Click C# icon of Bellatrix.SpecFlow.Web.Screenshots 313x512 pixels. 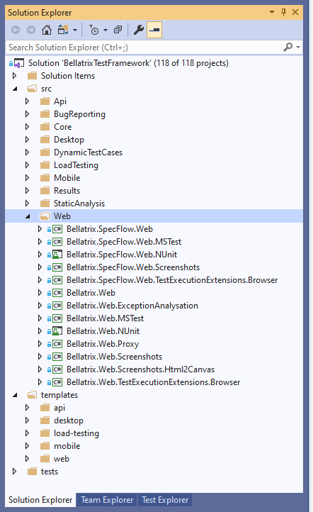coord(57,267)
